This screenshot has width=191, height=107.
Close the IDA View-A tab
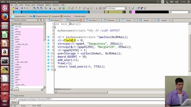coord(61,20)
